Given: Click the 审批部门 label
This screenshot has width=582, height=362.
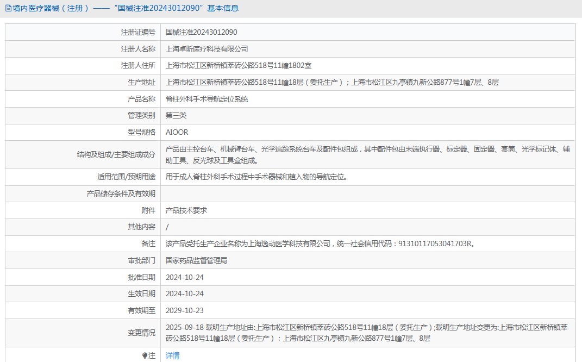Looking at the screenshot, I should click(x=141, y=260).
